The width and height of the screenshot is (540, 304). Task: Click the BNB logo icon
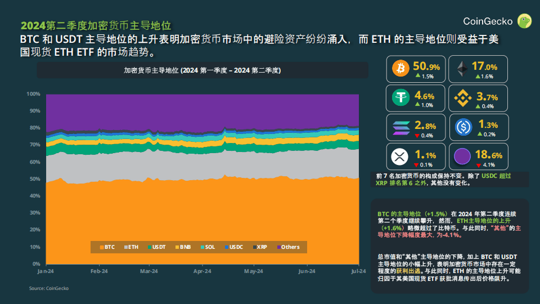(x=462, y=98)
